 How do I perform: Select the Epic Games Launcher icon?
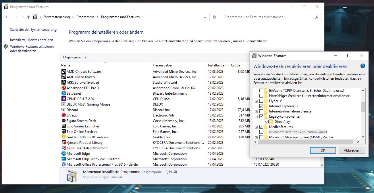point(64,126)
